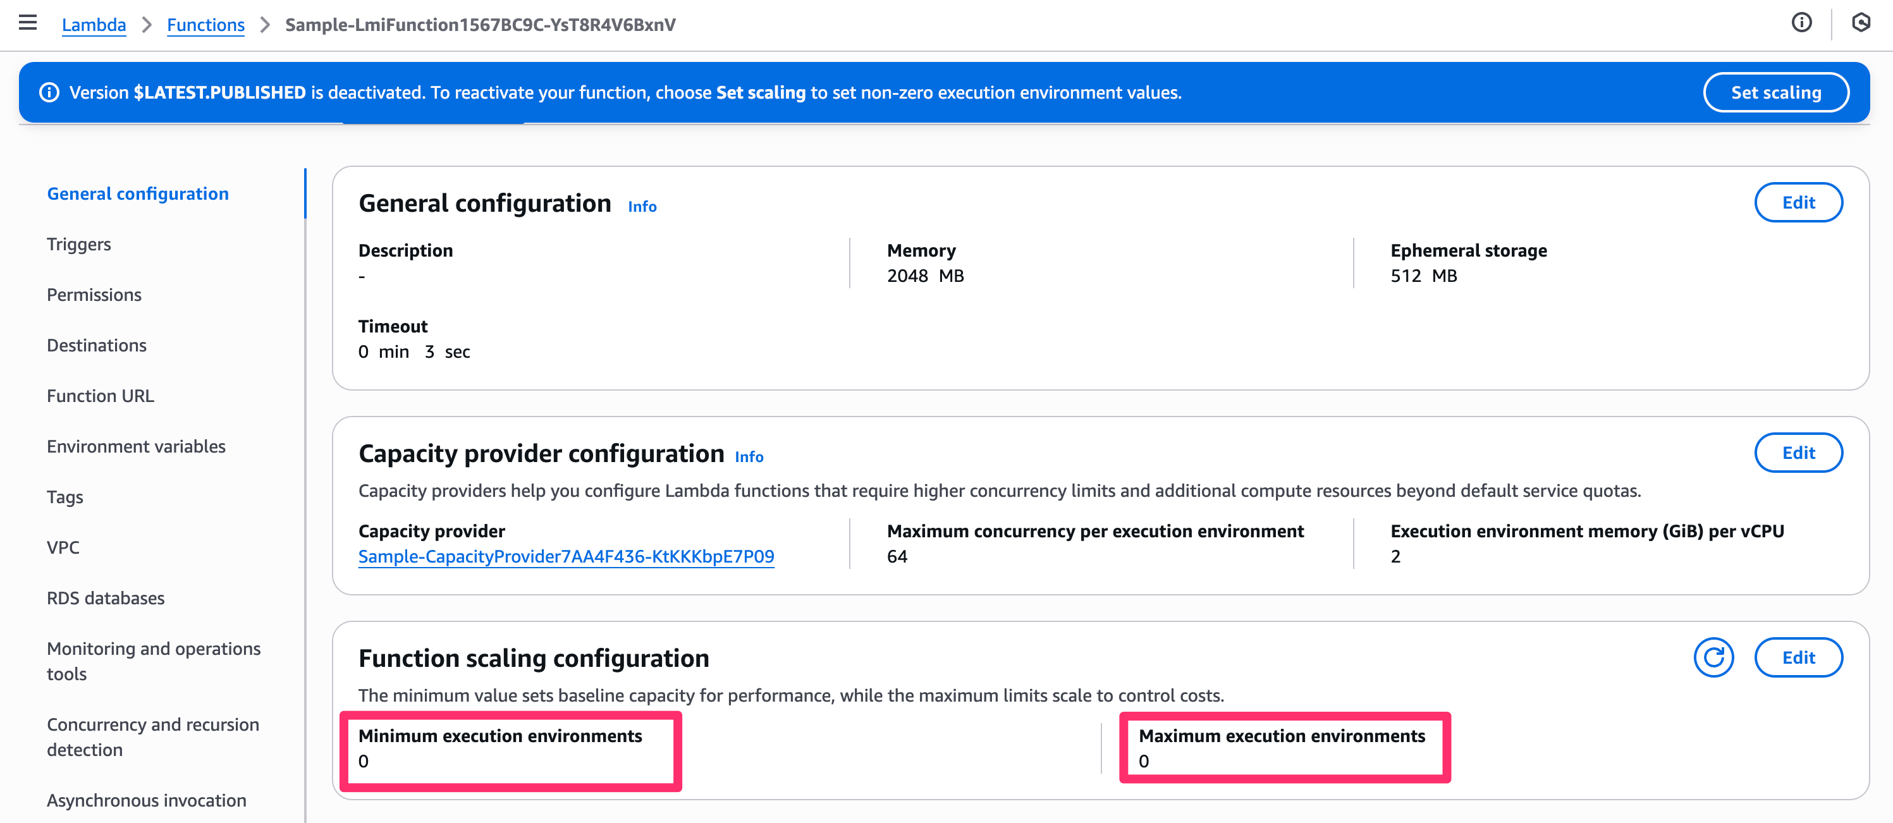Edit the Capacity provider configuration
The height and width of the screenshot is (823, 1893).
click(1798, 453)
